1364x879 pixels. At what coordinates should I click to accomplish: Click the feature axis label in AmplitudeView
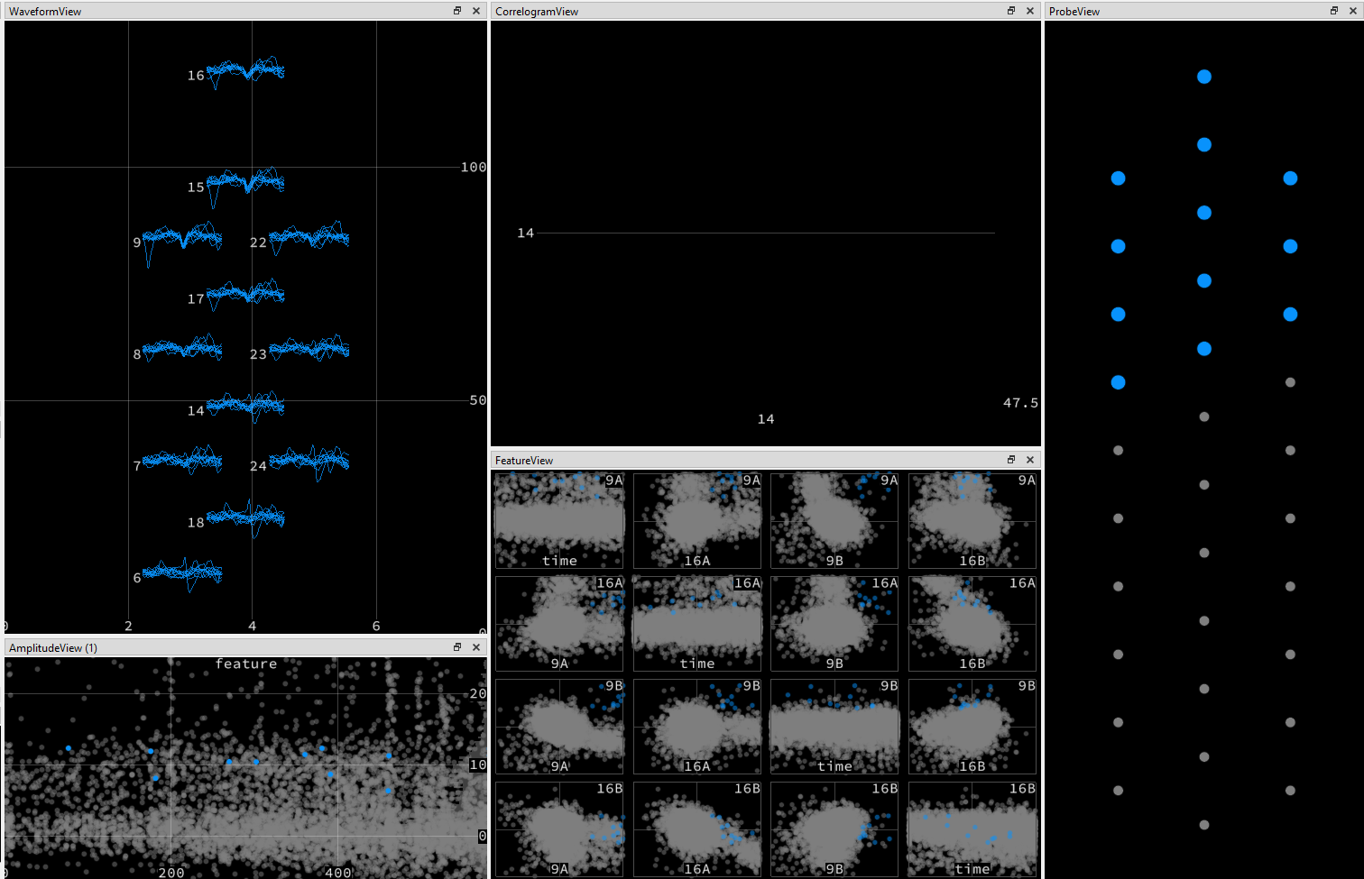[245, 664]
